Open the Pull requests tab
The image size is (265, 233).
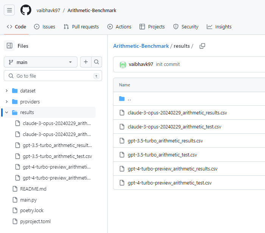[x=81, y=27]
